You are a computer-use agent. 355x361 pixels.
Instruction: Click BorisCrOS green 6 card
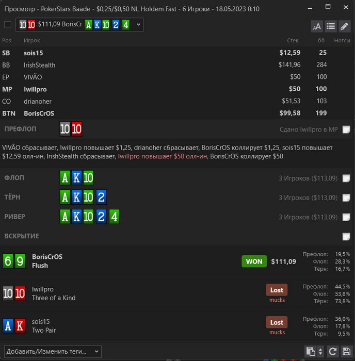click(x=8, y=261)
